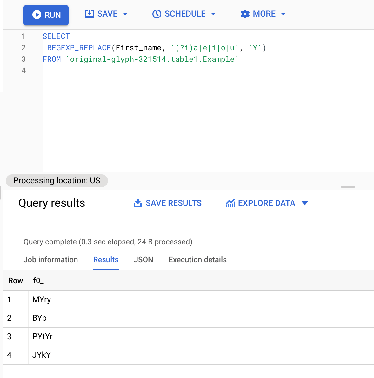Screen dimensions: 374x378
Task: Open the Execution details tab
Action: [197, 260]
